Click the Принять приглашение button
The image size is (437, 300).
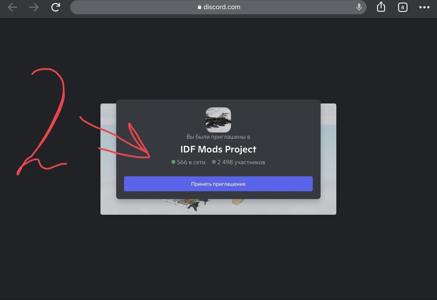tap(218, 184)
